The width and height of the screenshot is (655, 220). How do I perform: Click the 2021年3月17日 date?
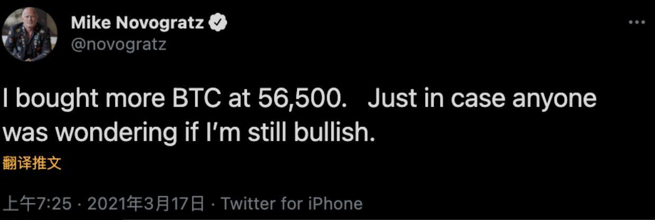tap(145, 204)
